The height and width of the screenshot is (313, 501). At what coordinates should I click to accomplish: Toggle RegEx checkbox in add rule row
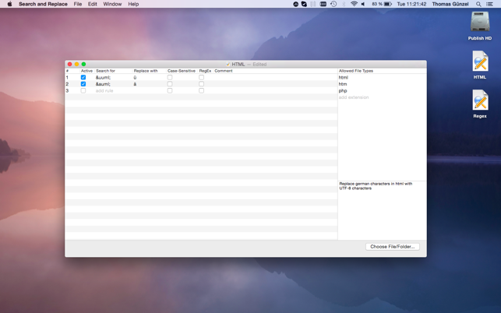(x=201, y=90)
